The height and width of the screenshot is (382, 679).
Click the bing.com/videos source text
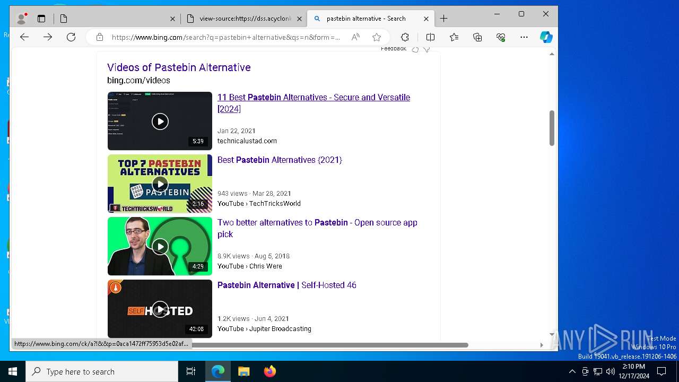pos(138,81)
